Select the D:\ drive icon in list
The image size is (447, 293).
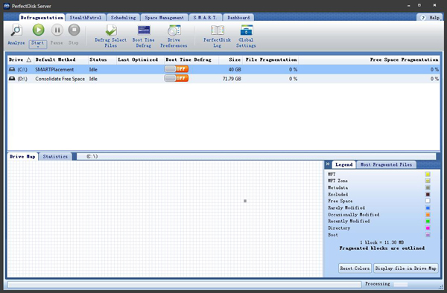click(12, 79)
